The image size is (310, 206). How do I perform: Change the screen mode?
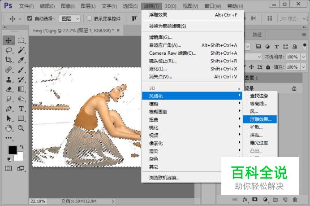[x=21, y=169]
